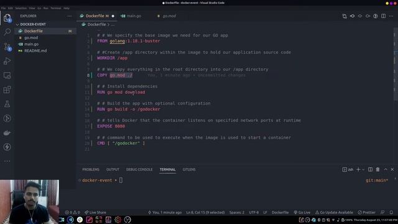Open the PROBLEMS panel tab
Screen dimensions: 398x224
[x=91, y=169]
